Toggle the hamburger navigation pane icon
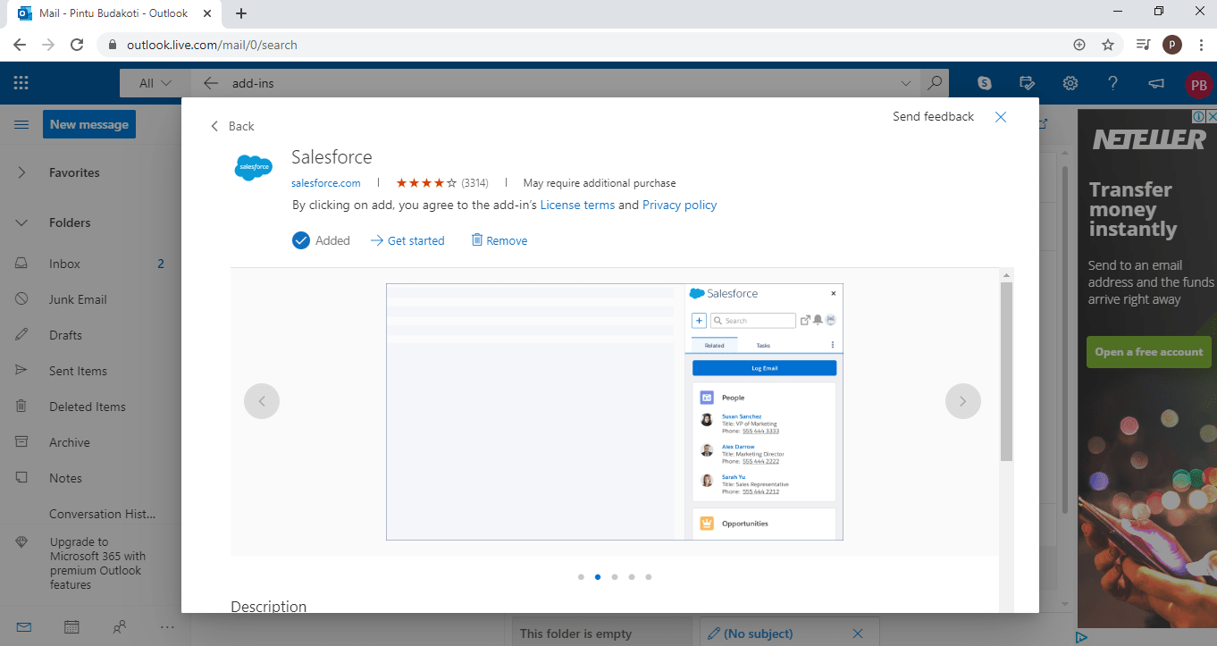Image resolution: width=1217 pixels, height=646 pixels. point(21,125)
